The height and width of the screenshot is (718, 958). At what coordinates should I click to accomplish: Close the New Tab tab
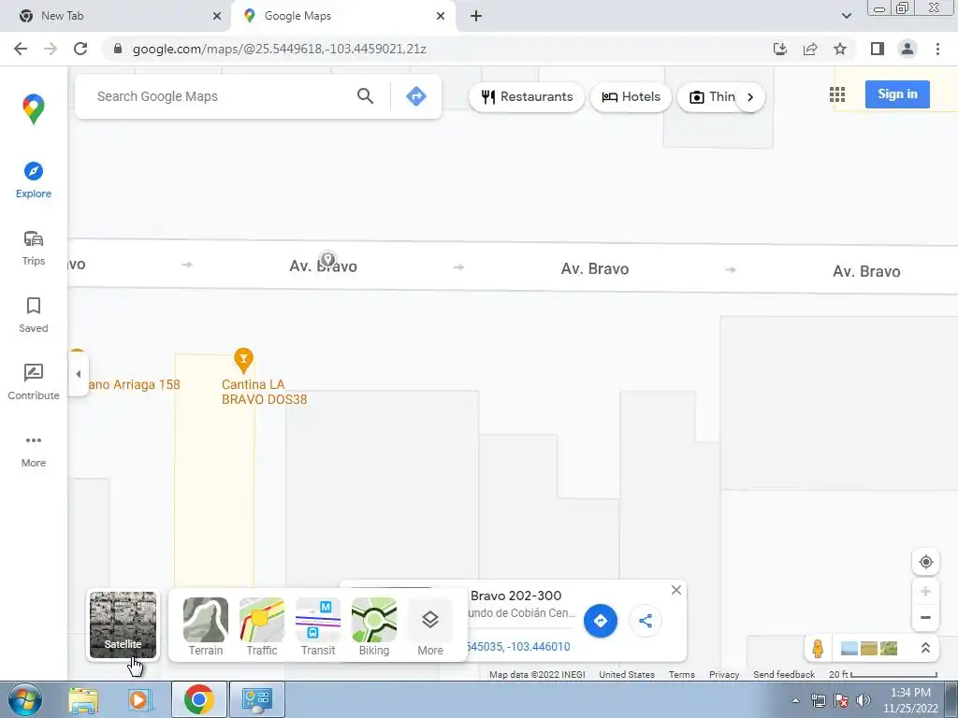pos(216,16)
